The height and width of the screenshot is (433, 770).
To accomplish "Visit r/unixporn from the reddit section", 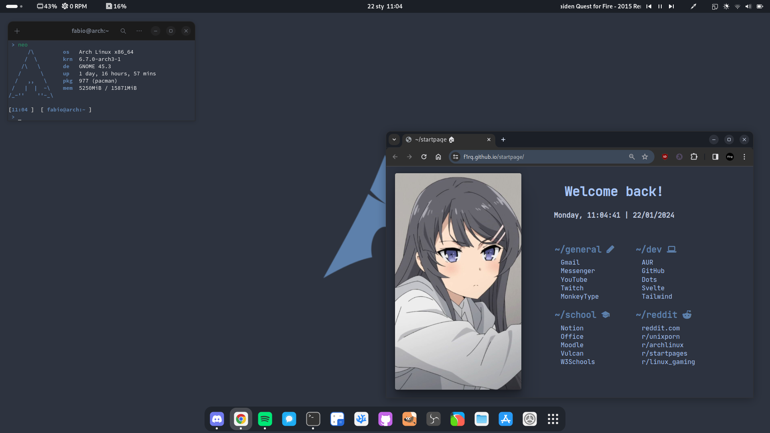I will (660, 337).
